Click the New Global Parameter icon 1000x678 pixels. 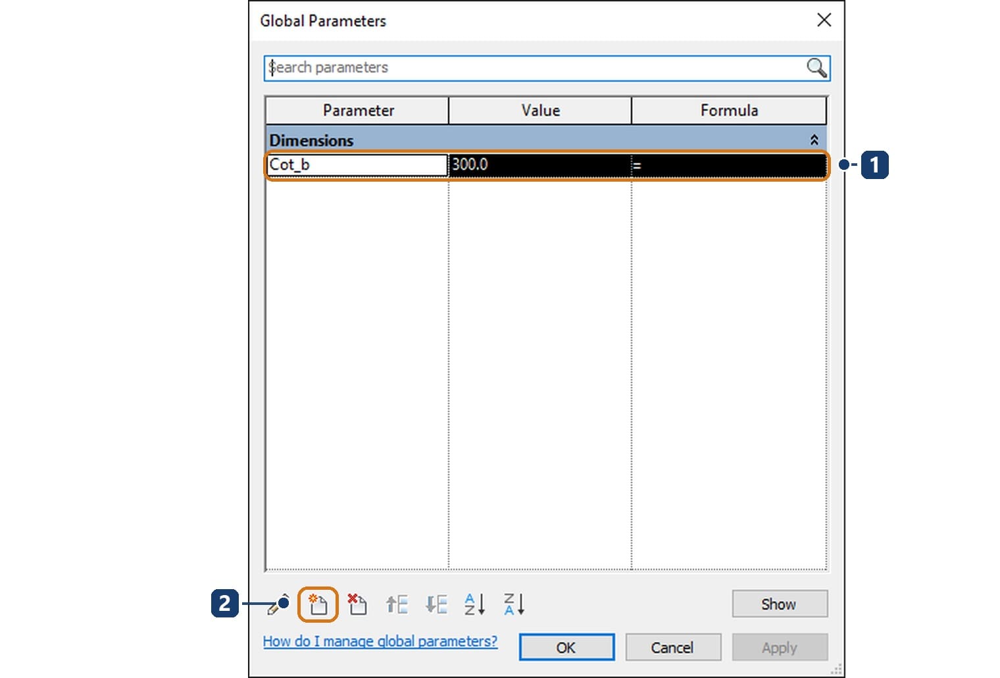pyautogui.click(x=318, y=604)
